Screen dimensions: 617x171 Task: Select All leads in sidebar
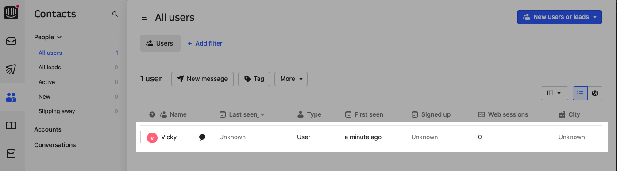tap(50, 67)
